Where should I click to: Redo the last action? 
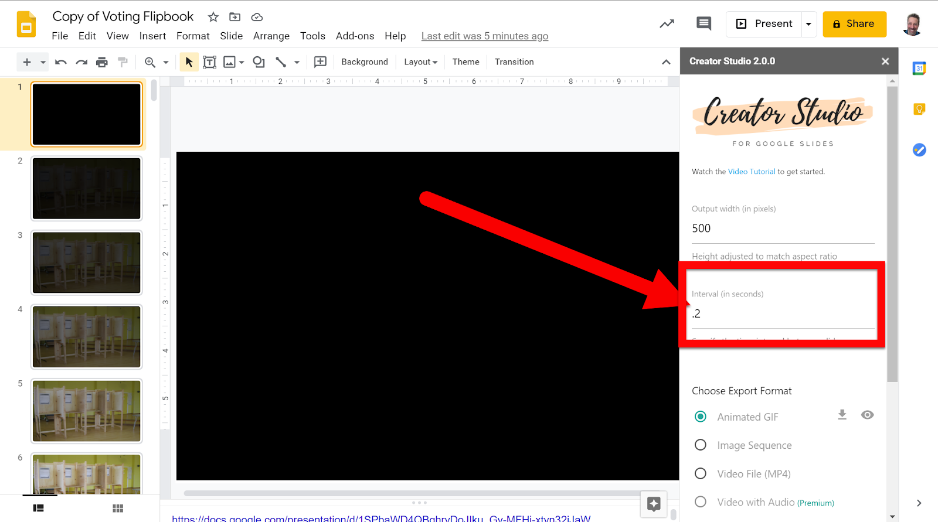[x=81, y=62]
